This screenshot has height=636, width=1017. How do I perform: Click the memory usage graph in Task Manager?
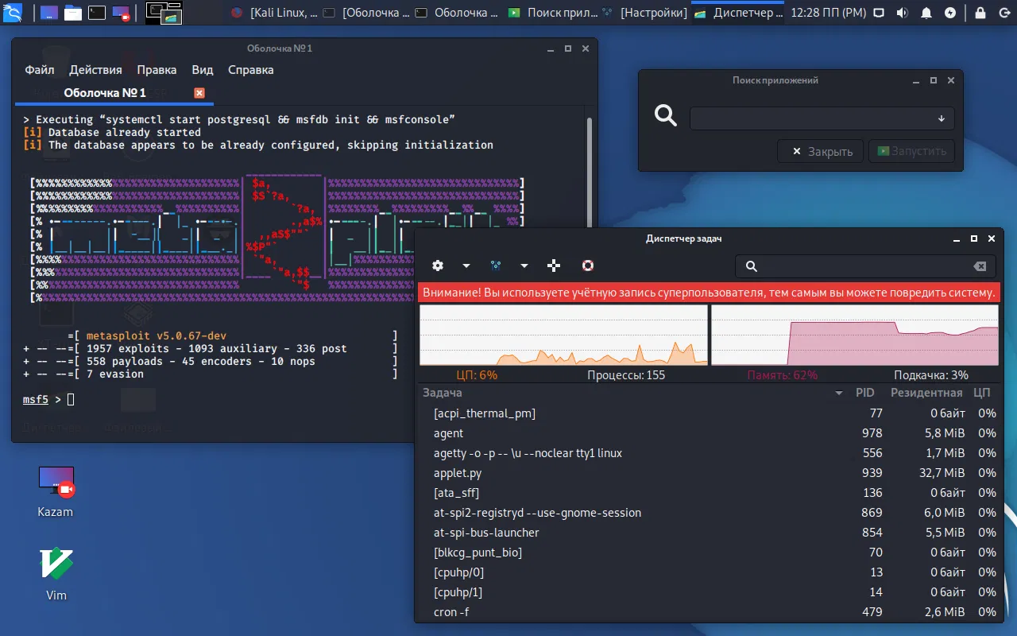click(854, 335)
